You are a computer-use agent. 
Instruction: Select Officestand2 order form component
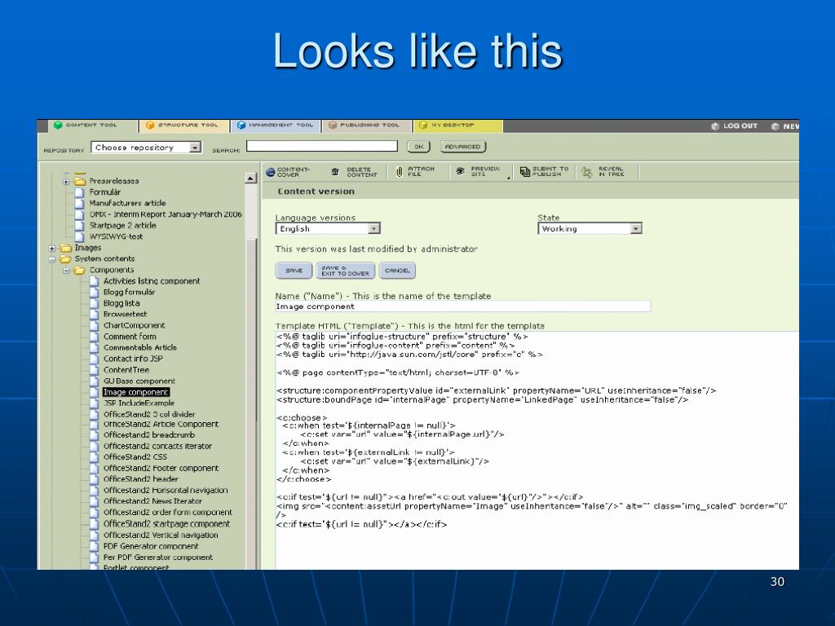coord(168,513)
